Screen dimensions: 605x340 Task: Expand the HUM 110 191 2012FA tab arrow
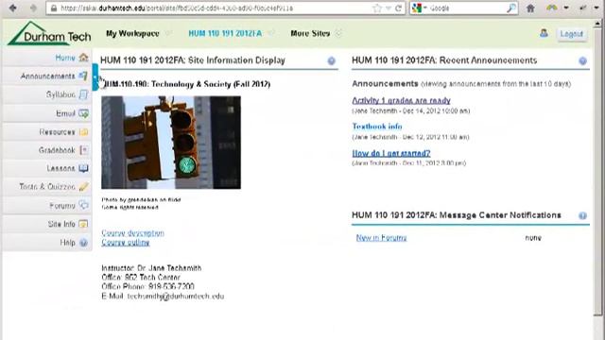(x=271, y=34)
